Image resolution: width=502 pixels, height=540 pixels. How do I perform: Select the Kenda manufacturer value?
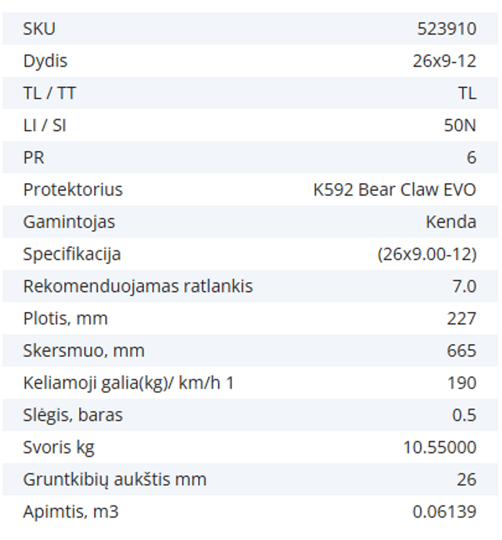click(x=450, y=222)
